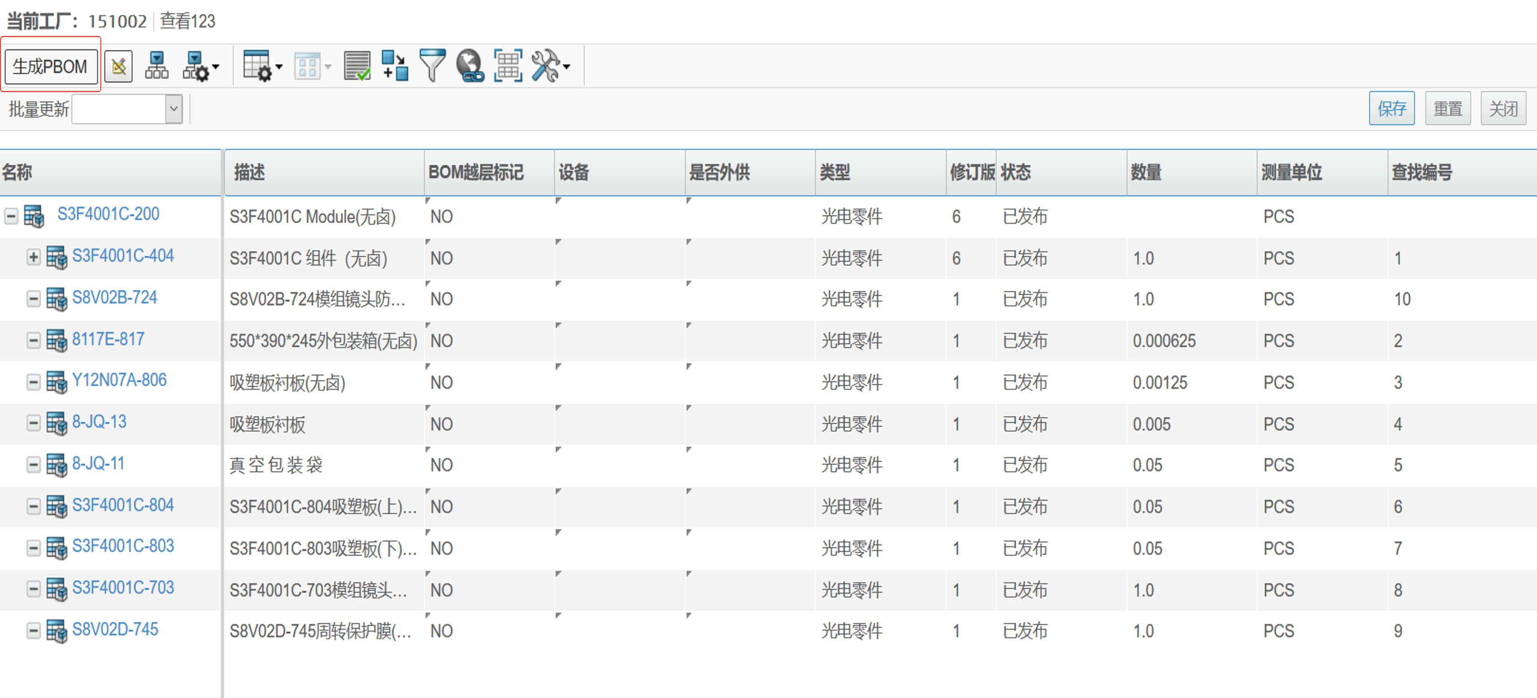Screen dimensions: 1537x698
Task: Open the table view settings dropdown
Action: tap(263, 66)
